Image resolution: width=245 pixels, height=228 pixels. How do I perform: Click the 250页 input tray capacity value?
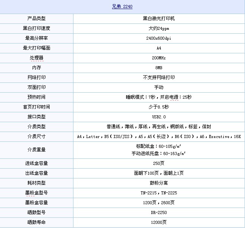pyautogui.click(x=159, y=163)
